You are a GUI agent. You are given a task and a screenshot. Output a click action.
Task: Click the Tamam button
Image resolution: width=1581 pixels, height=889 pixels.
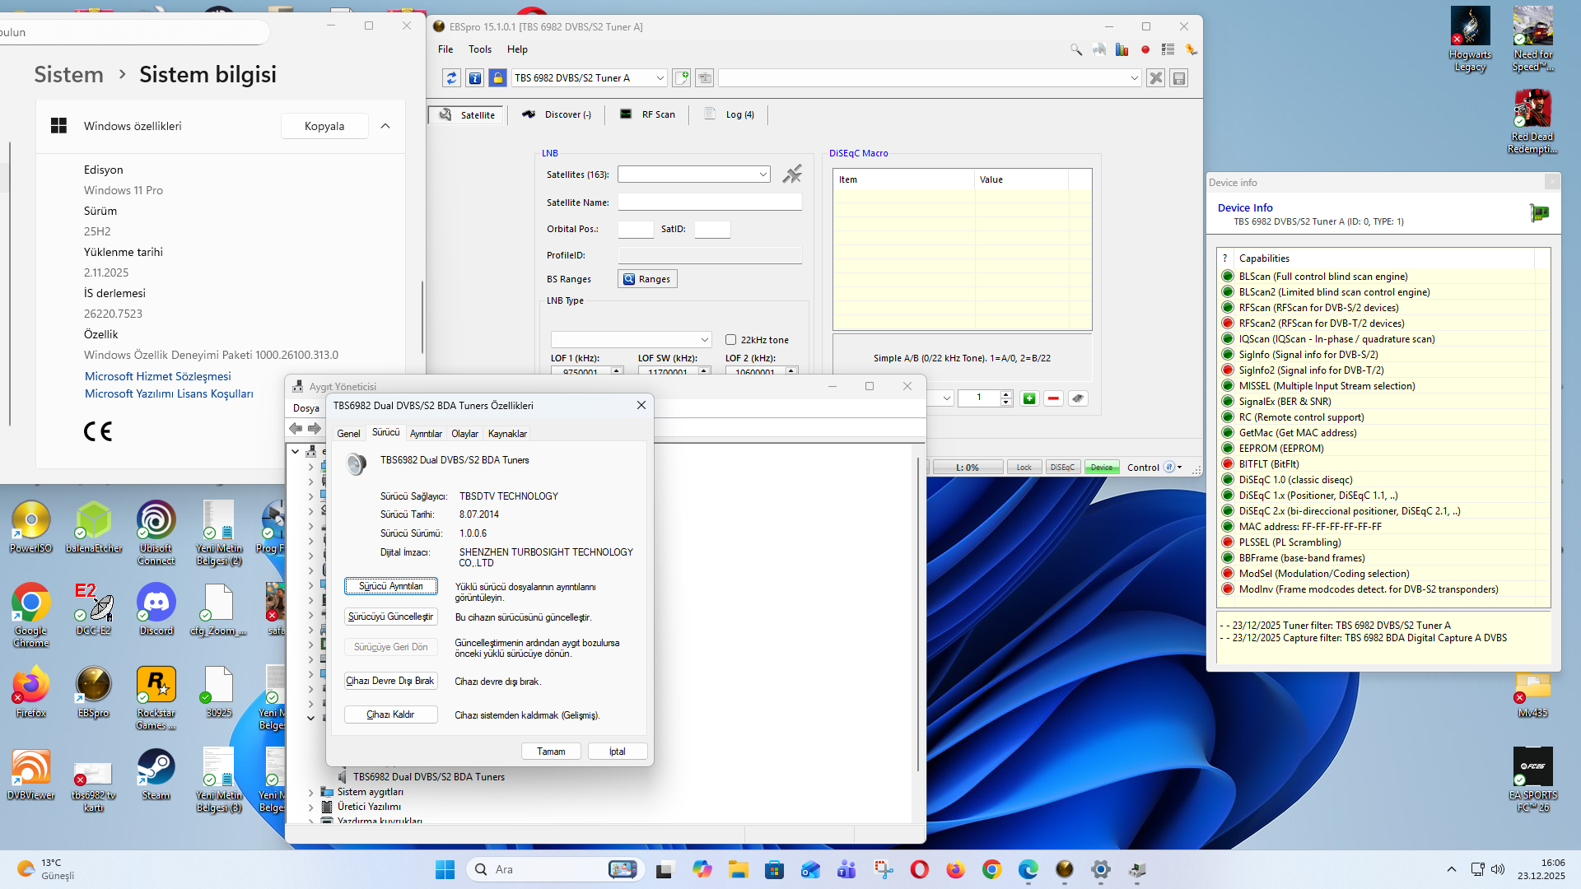tap(551, 752)
